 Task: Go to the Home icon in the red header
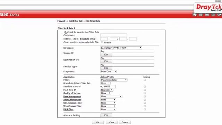coord(195,15)
